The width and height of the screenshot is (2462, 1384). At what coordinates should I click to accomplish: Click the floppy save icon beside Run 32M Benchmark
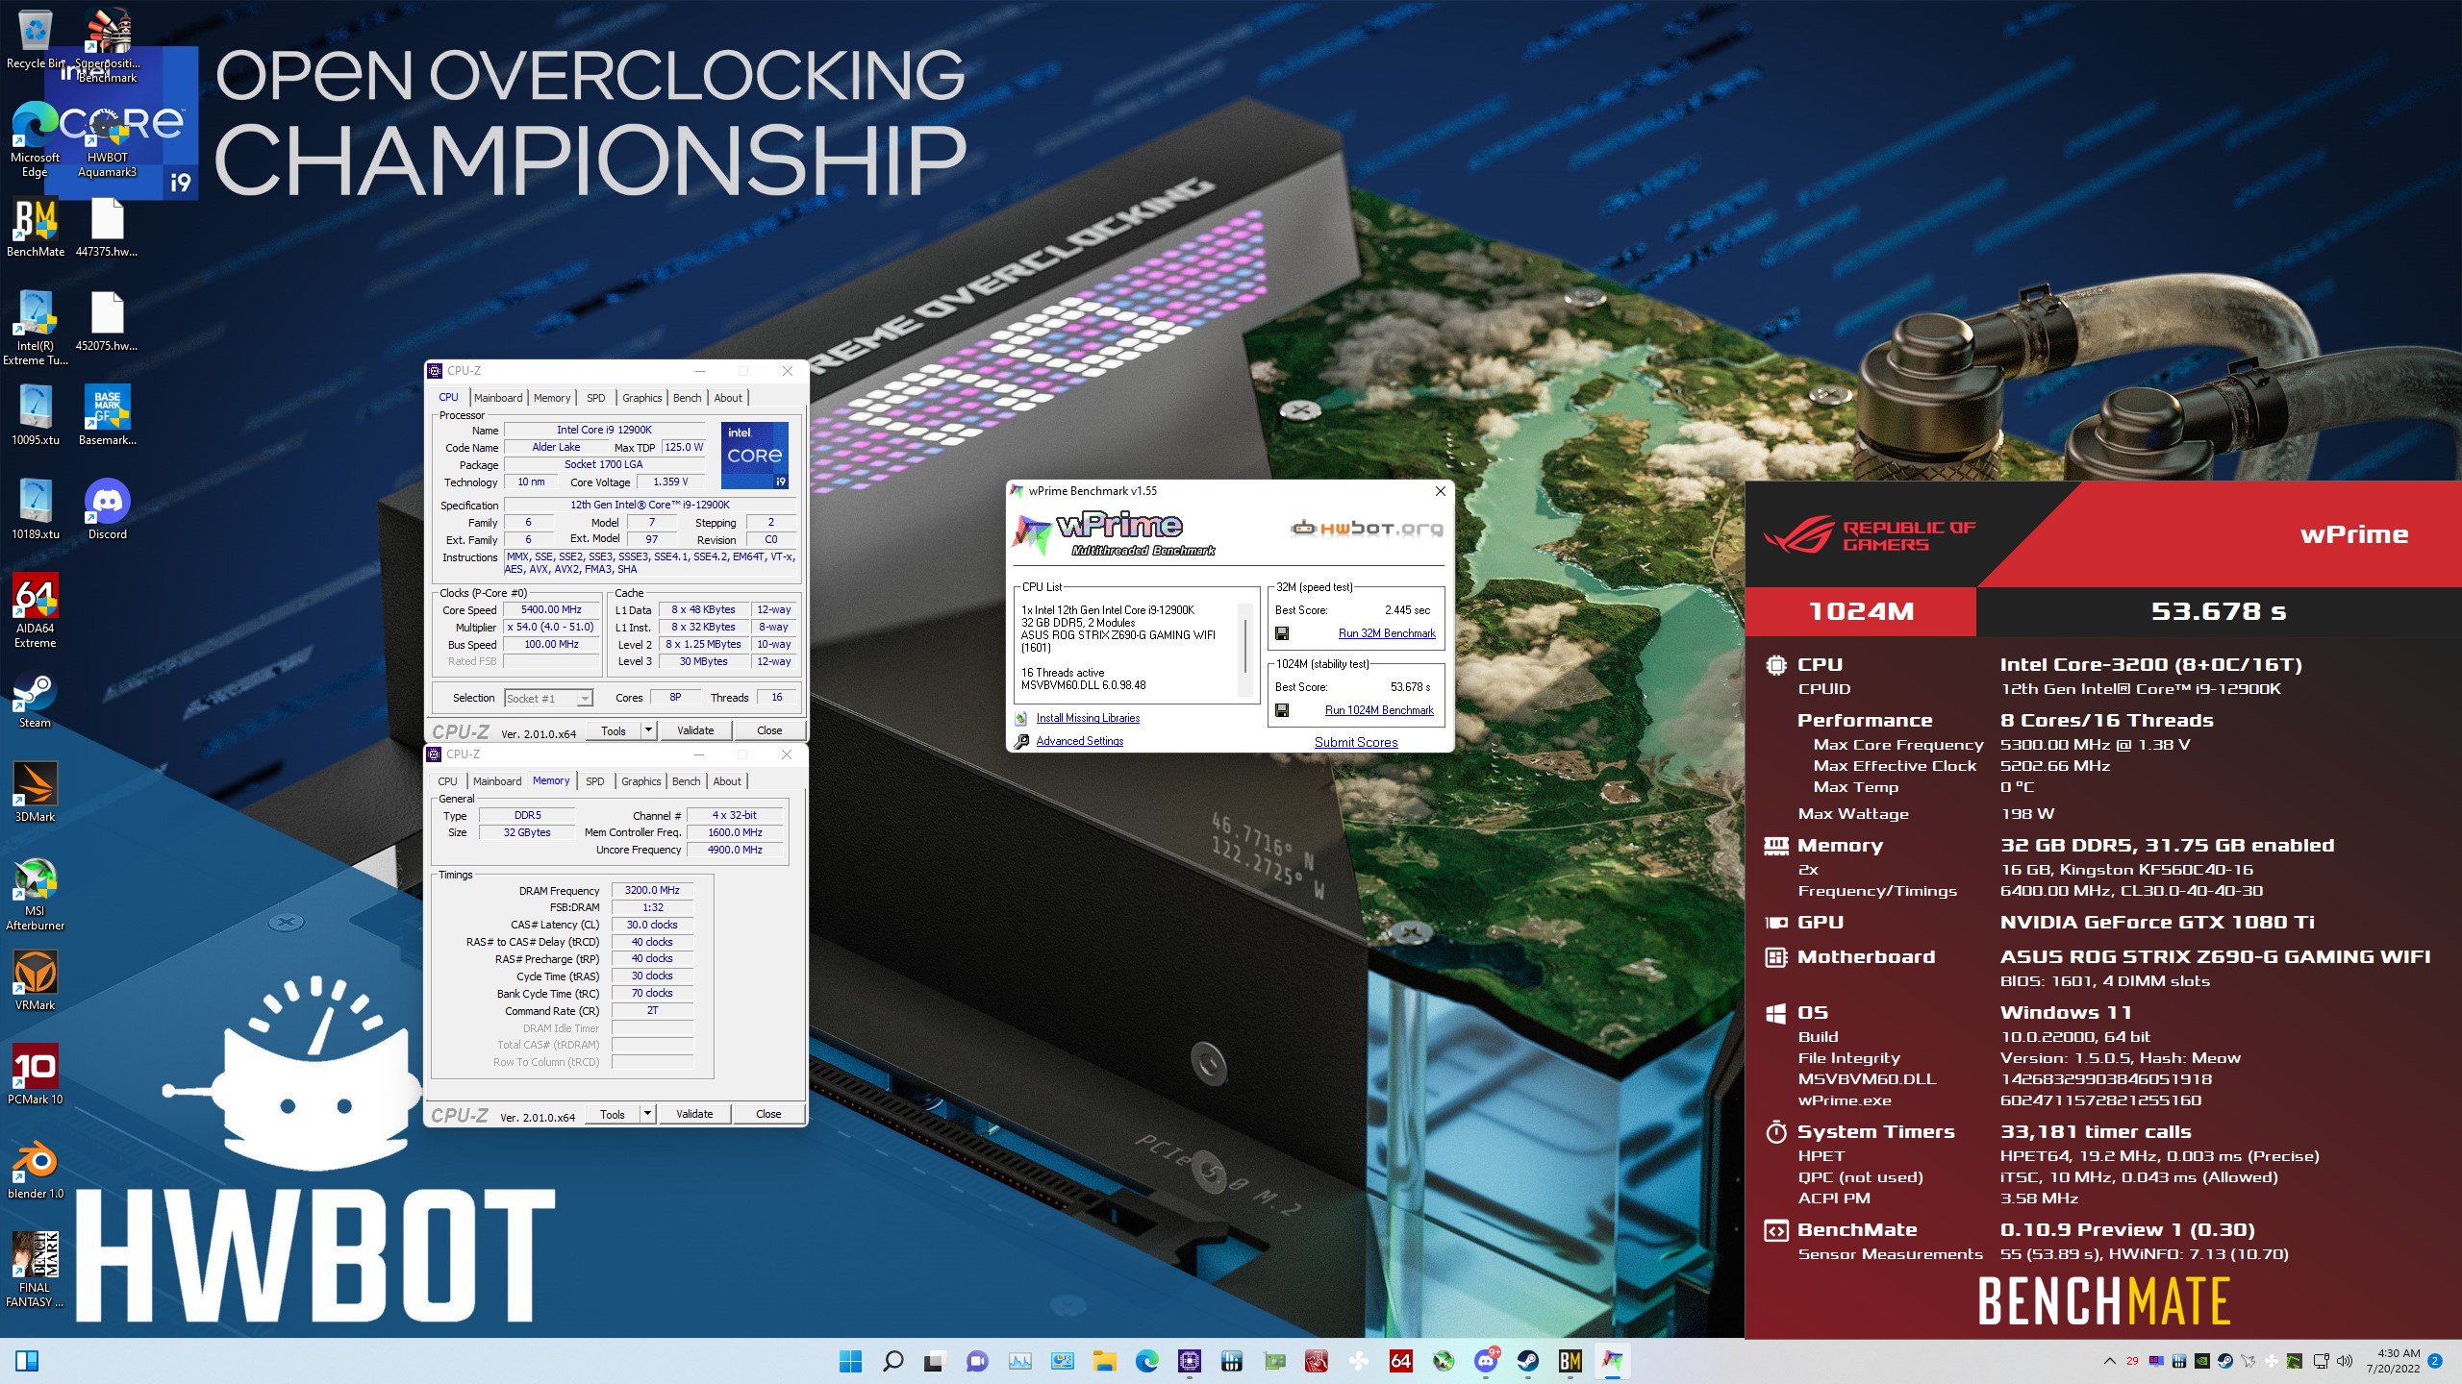point(1282,633)
